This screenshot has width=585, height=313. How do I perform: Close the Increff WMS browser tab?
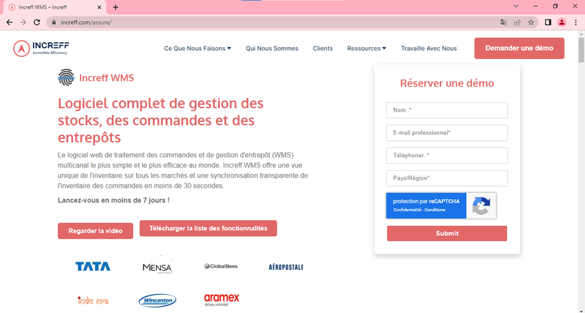100,7
